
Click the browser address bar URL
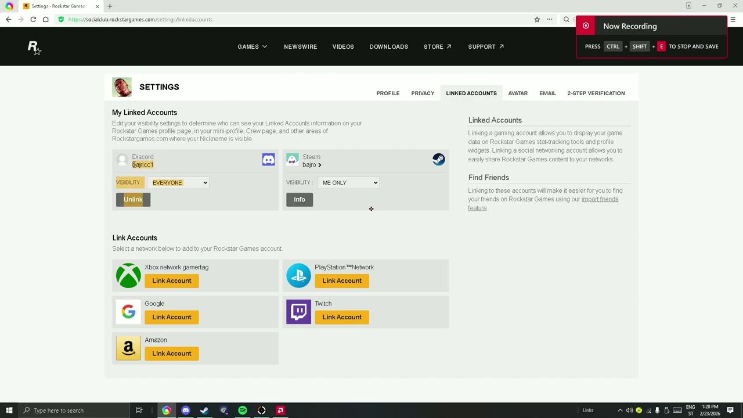coord(140,19)
